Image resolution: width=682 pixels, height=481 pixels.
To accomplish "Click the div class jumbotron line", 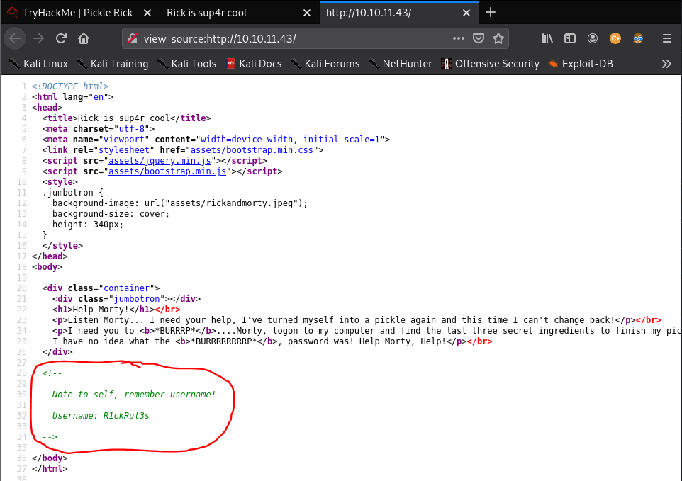I will pyautogui.click(x=127, y=298).
